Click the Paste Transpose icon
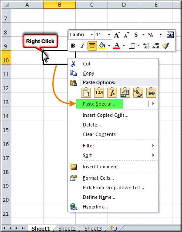The height and width of the screenshot is (232, 182). pos(125,92)
